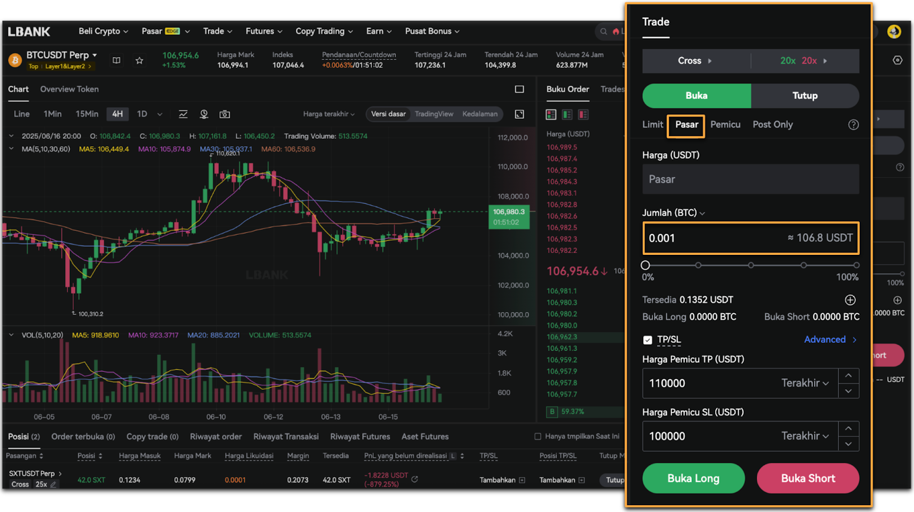Click the plus icon next to Tersedia balance
This screenshot has width=914, height=512.
click(850, 300)
